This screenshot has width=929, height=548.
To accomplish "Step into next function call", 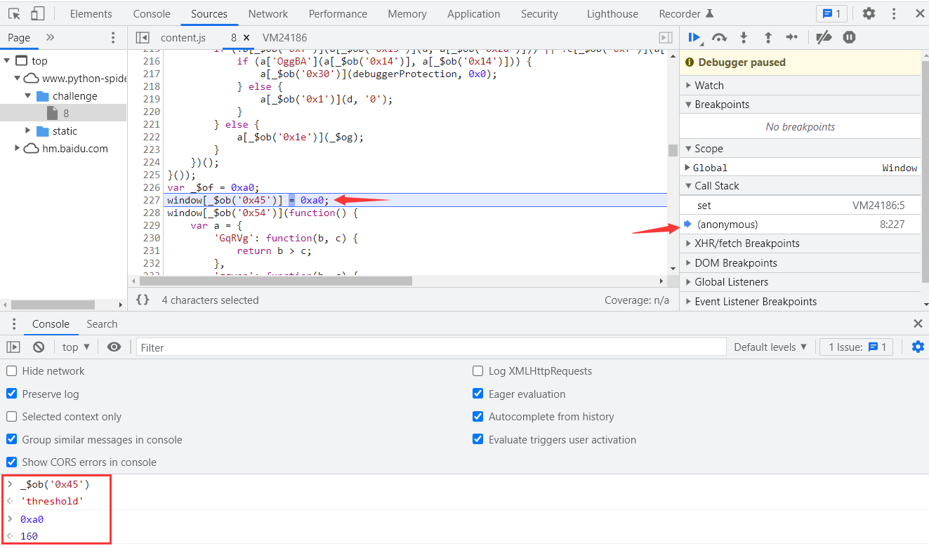I will 744,37.
